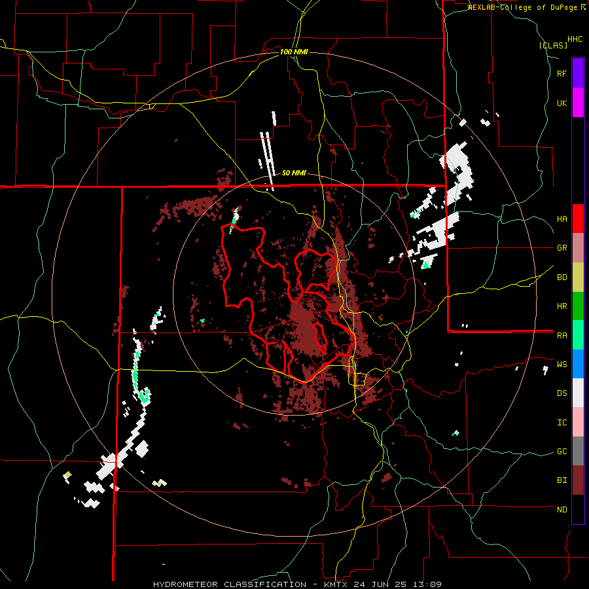
Task: Click the BD legend label
Action: (562, 277)
